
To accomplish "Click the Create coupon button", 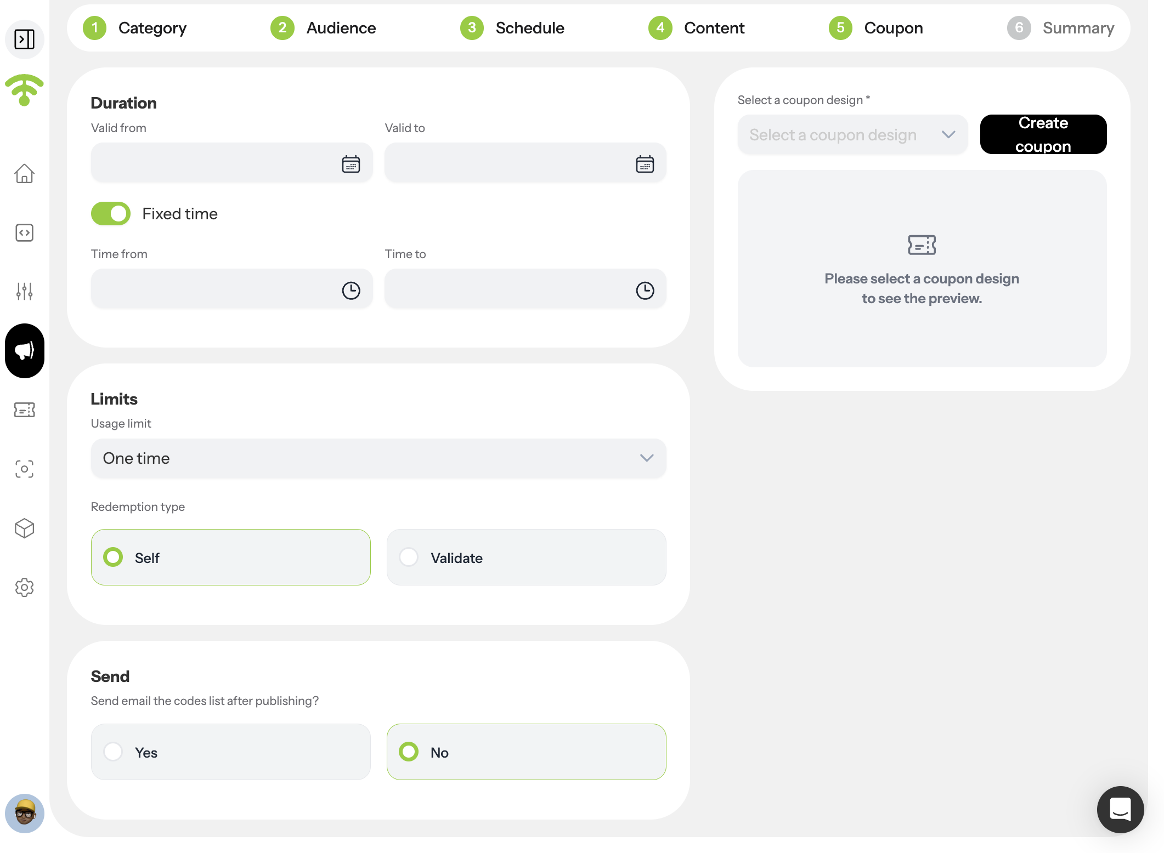I will pyautogui.click(x=1043, y=135).
